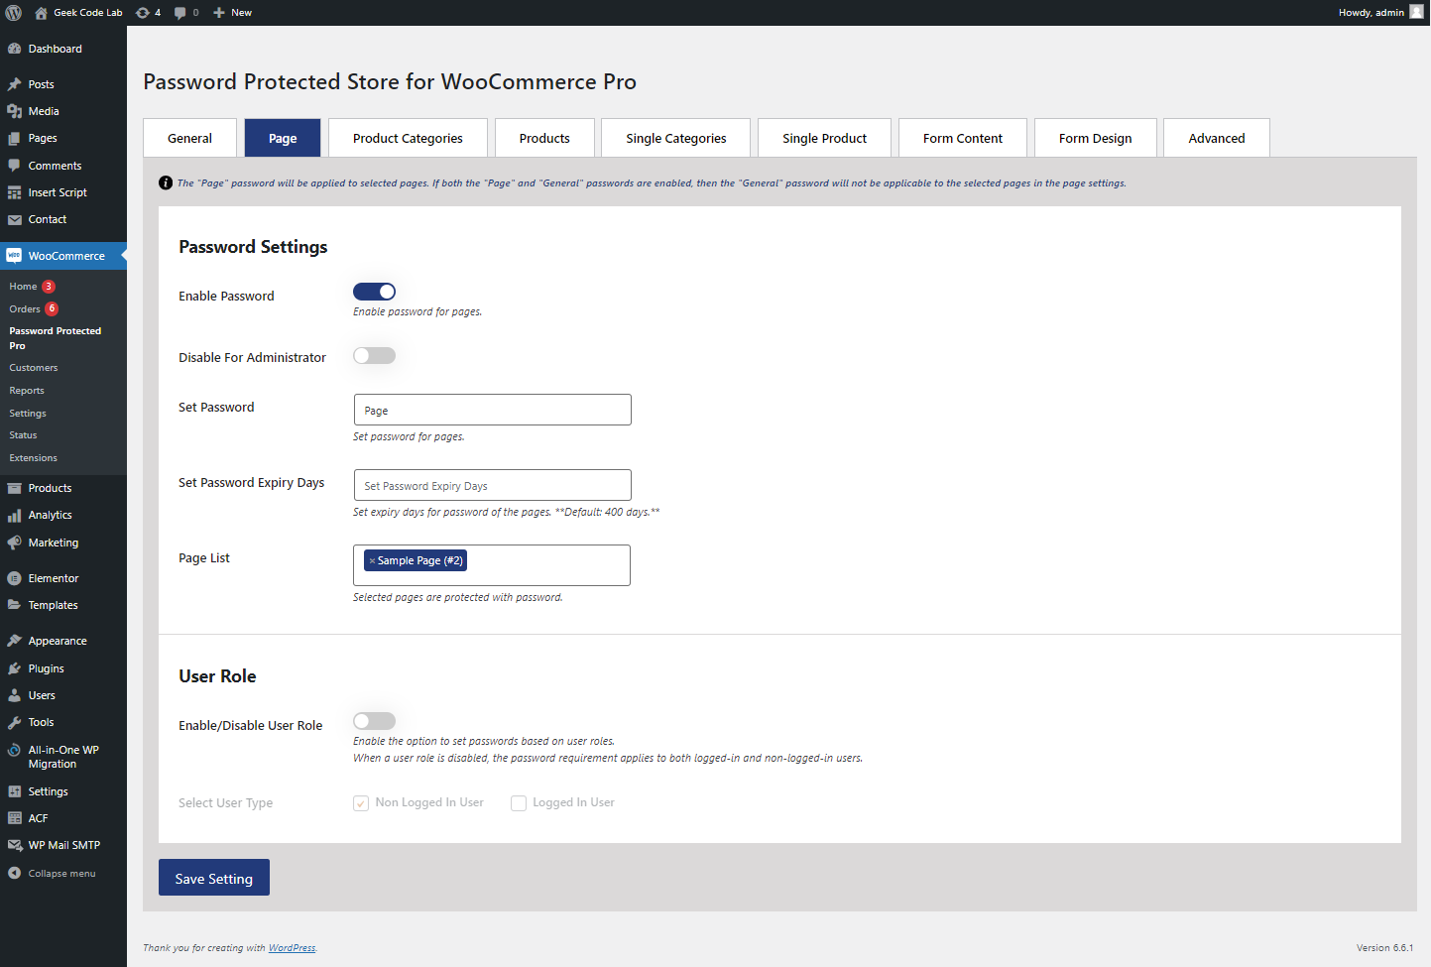
Task: Click the Tools wrench icon
Action: [14, 722]
